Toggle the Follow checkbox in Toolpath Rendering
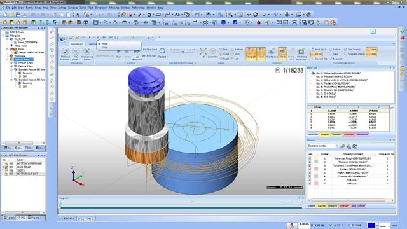This screenshot has height=229, width=407. click(335, 50)
